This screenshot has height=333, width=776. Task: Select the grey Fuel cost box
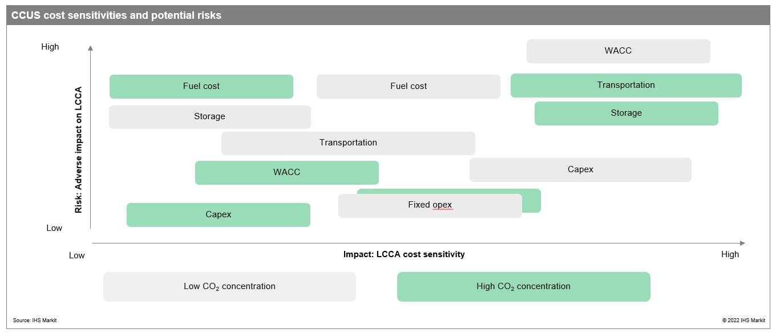click(408, 86)
